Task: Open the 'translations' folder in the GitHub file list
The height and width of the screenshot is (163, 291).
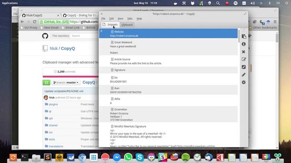Action: (x=56, y=146)
